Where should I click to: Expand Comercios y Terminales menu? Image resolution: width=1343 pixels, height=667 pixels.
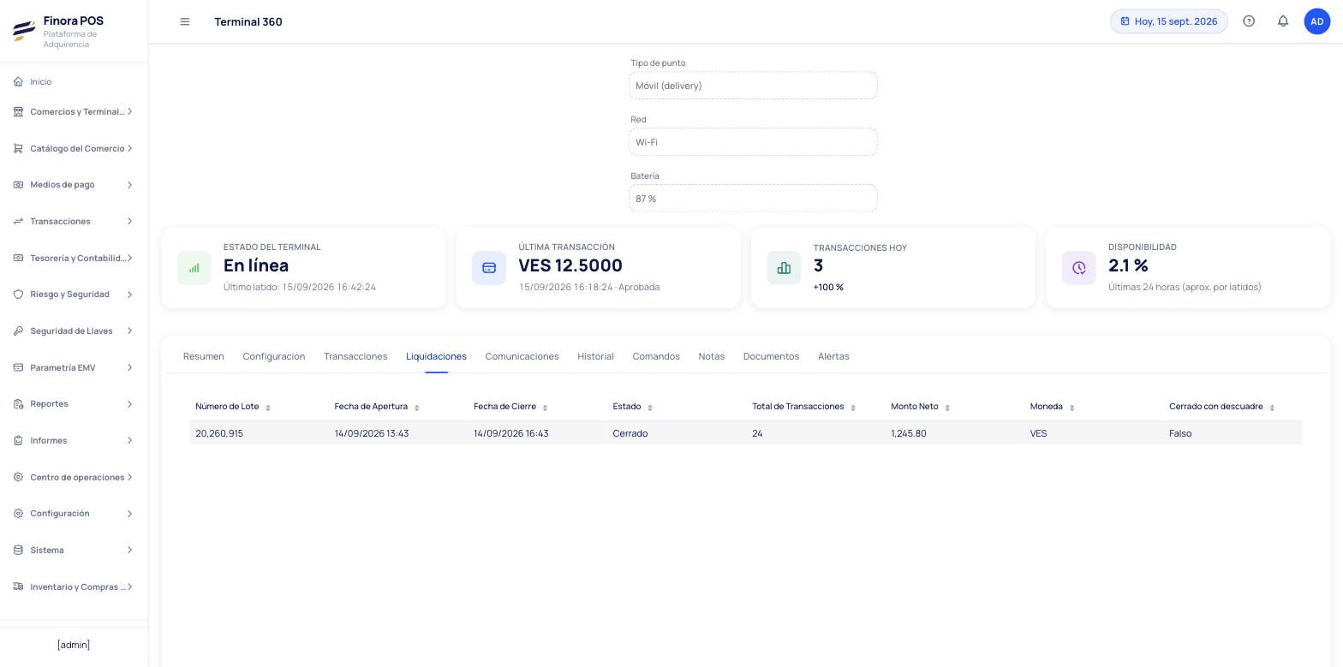(x=74, y=112)
